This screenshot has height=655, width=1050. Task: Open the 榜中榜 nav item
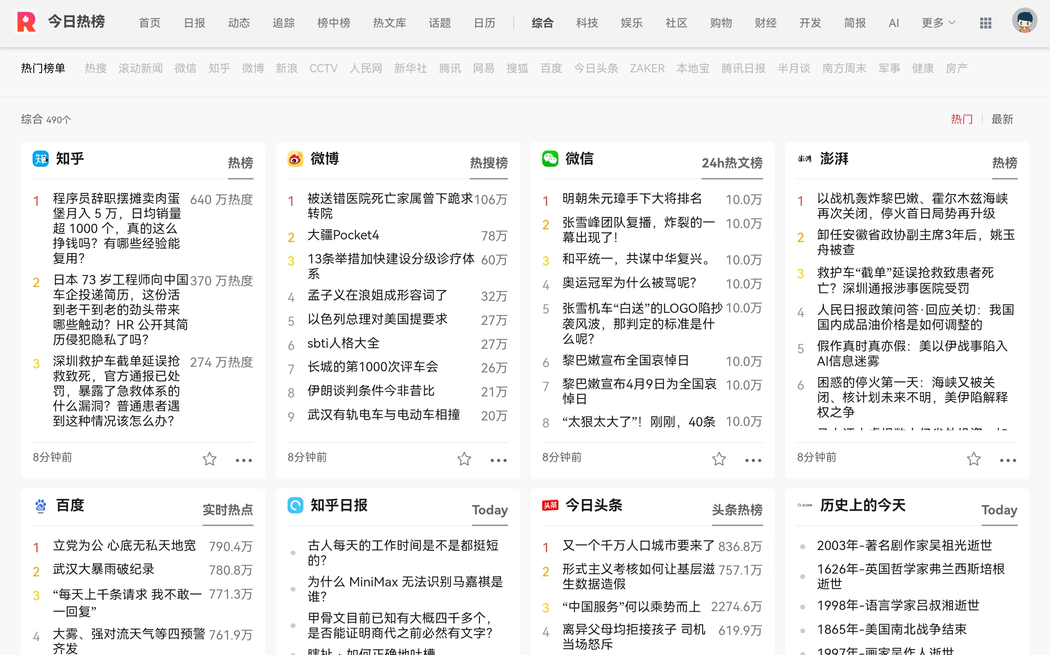(x=333, y=22)
